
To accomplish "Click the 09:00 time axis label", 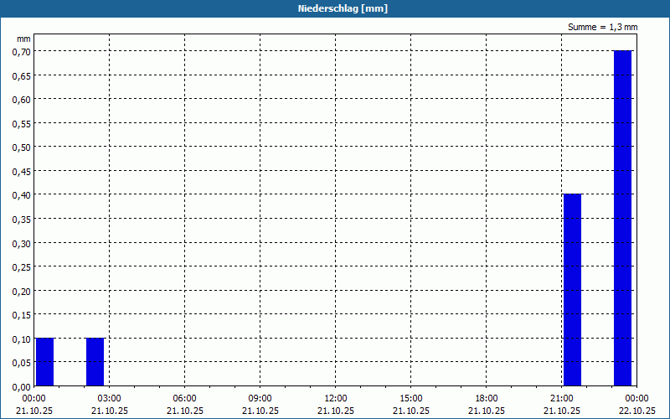I will pos(260,399).
